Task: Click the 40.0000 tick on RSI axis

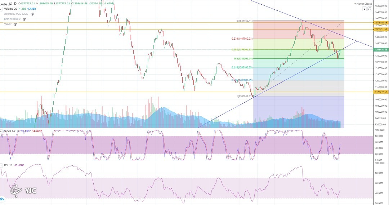Action: click(379, 193)
